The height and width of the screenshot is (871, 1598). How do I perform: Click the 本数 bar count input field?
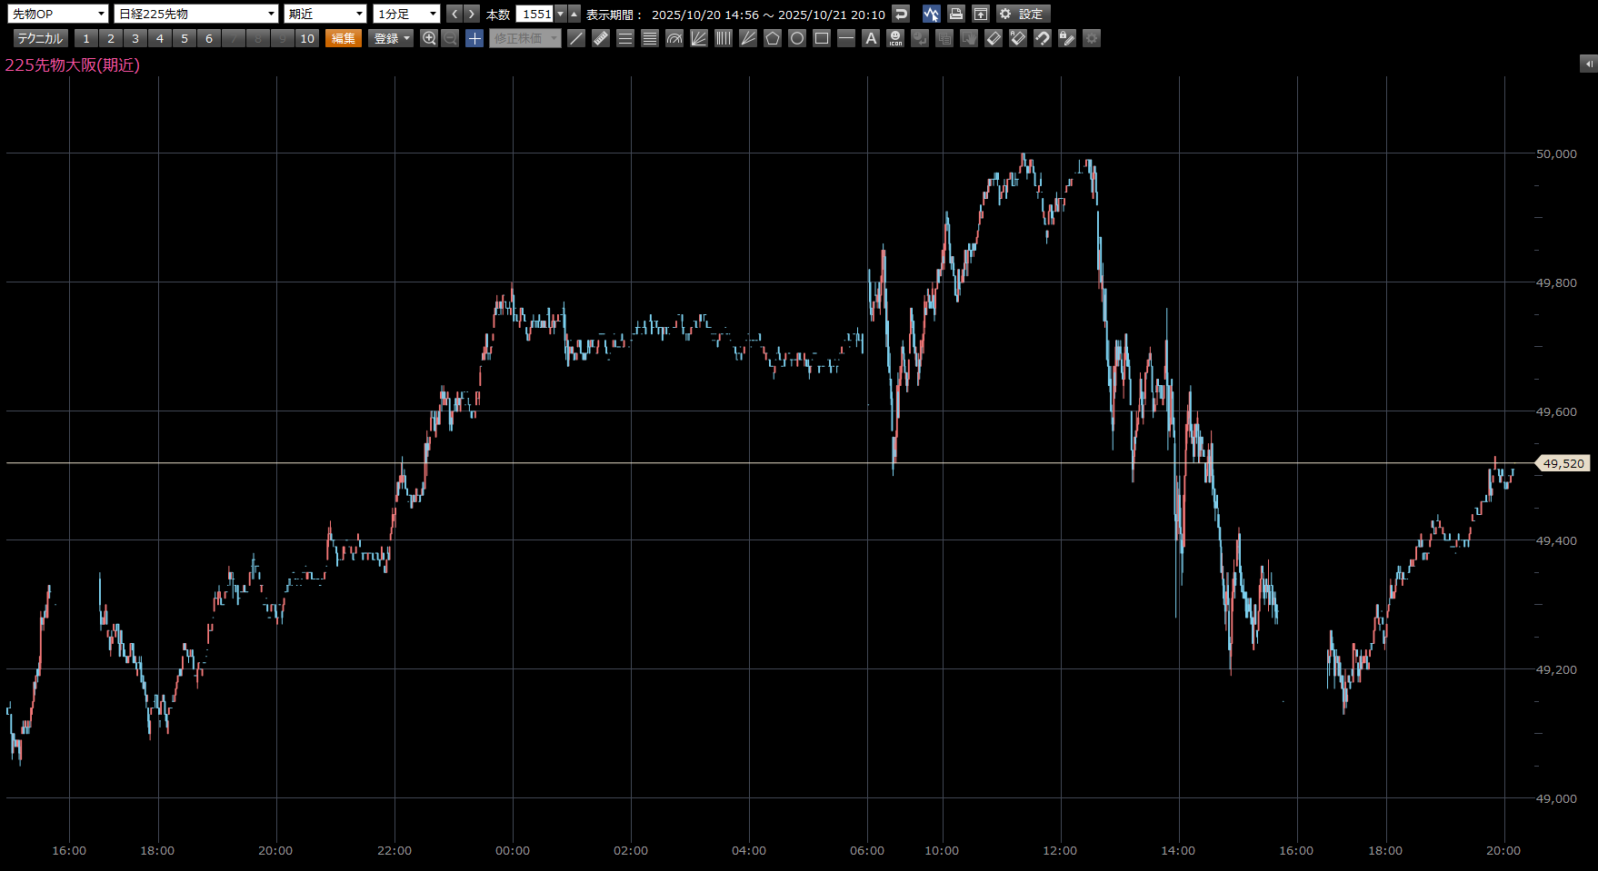click(x=535, y=14)
